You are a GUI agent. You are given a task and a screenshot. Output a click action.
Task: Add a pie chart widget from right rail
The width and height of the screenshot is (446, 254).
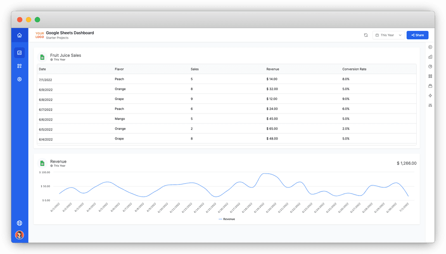430,66
